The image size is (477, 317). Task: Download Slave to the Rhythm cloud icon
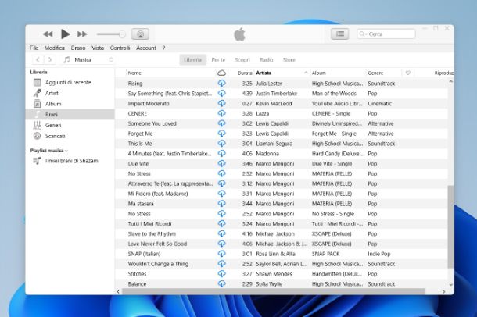(x=222, y=233)
